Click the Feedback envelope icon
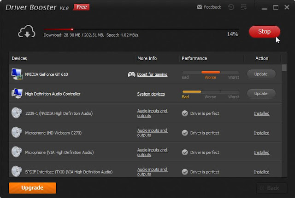Image resolution: width=295 pixels, height=198 pixels. coord(200,7)
